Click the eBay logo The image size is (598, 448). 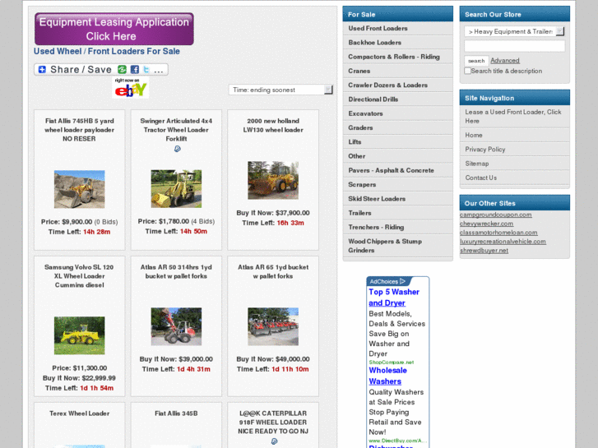coord(131,88)
